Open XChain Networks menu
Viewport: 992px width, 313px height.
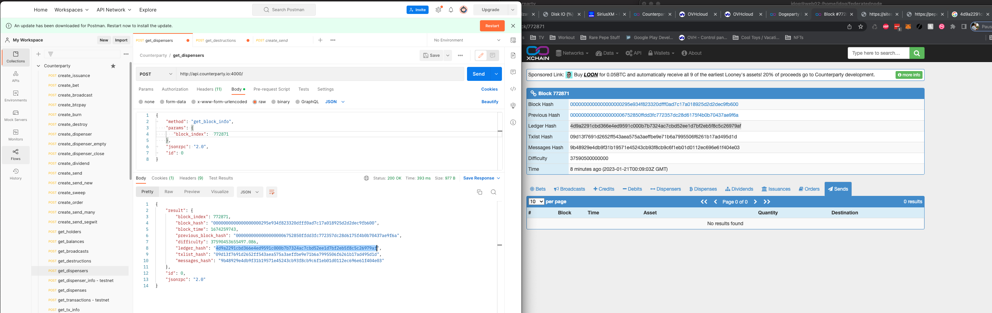(x=572, y=53)
